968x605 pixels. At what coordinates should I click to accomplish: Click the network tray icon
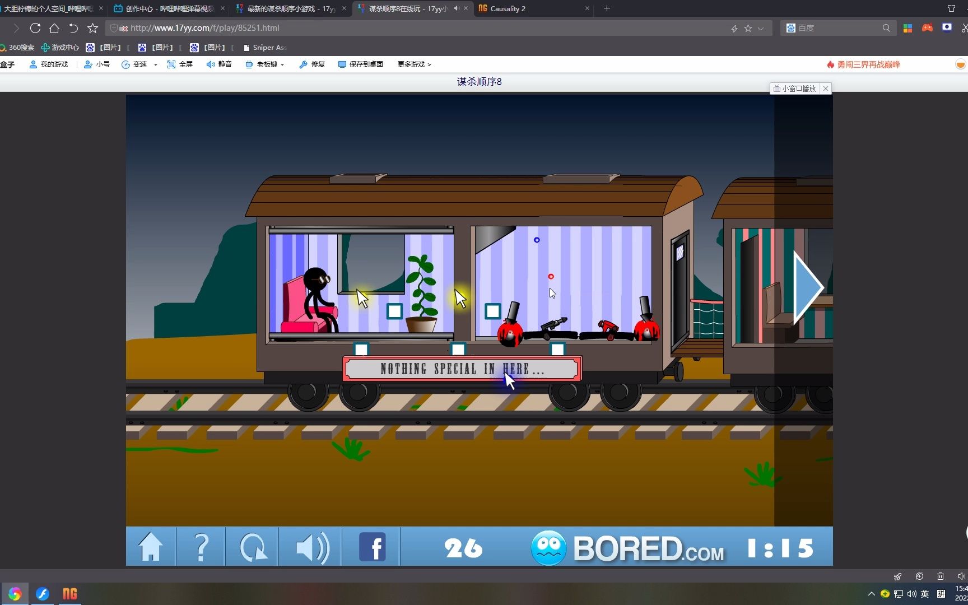tap(899, 594)
